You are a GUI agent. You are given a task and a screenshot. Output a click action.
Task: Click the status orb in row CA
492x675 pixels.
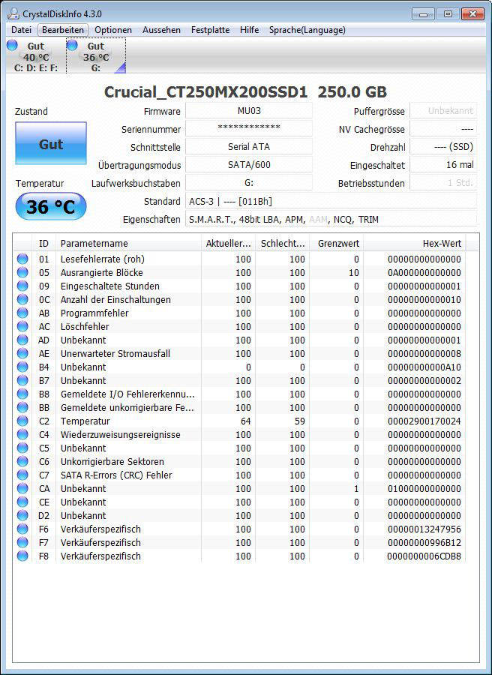[x=22, y=488]
